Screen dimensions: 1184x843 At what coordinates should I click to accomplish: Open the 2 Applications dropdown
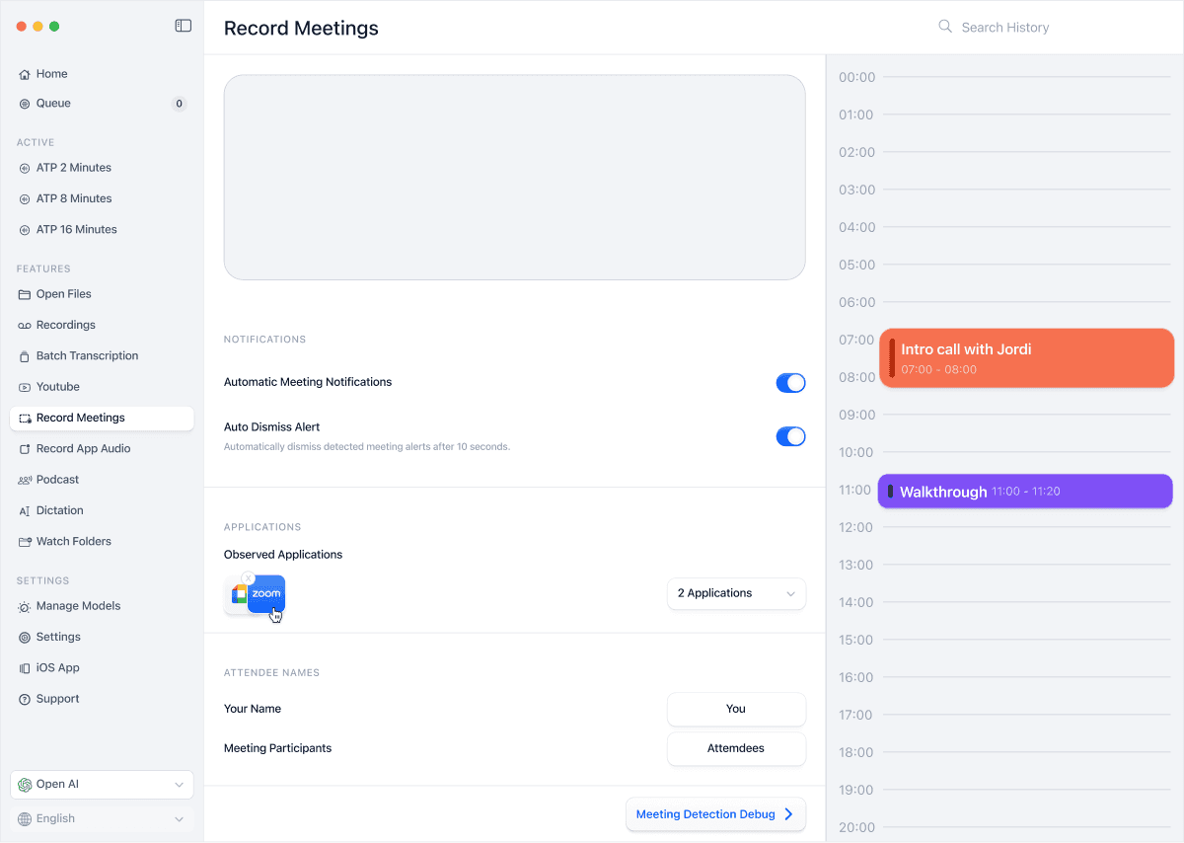click(x=736, y=593)
